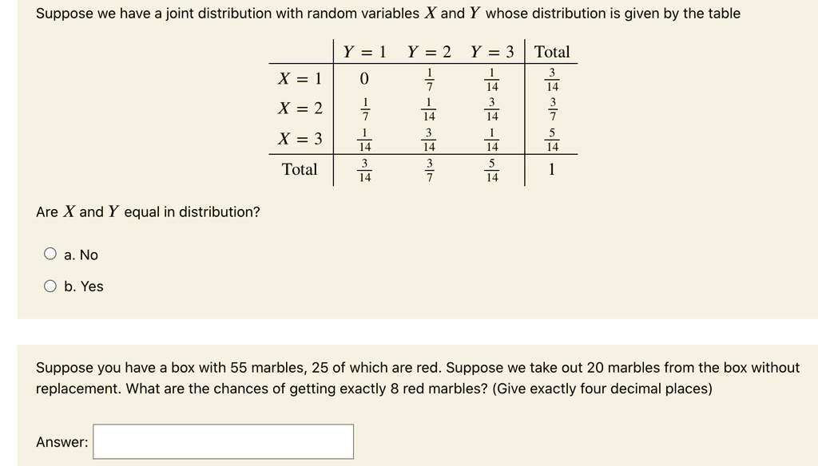Viewport: 818px width, 466px height.
Task: Click the value 1 in the table's corner
Action: coord(551,169)
